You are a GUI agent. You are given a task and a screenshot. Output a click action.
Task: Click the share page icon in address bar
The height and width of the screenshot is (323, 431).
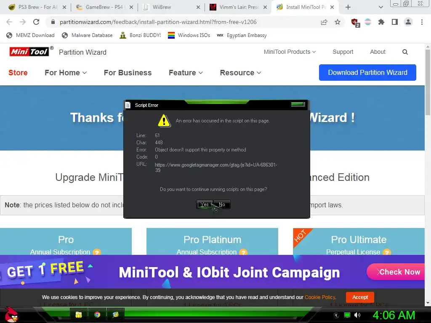point(324,22)
